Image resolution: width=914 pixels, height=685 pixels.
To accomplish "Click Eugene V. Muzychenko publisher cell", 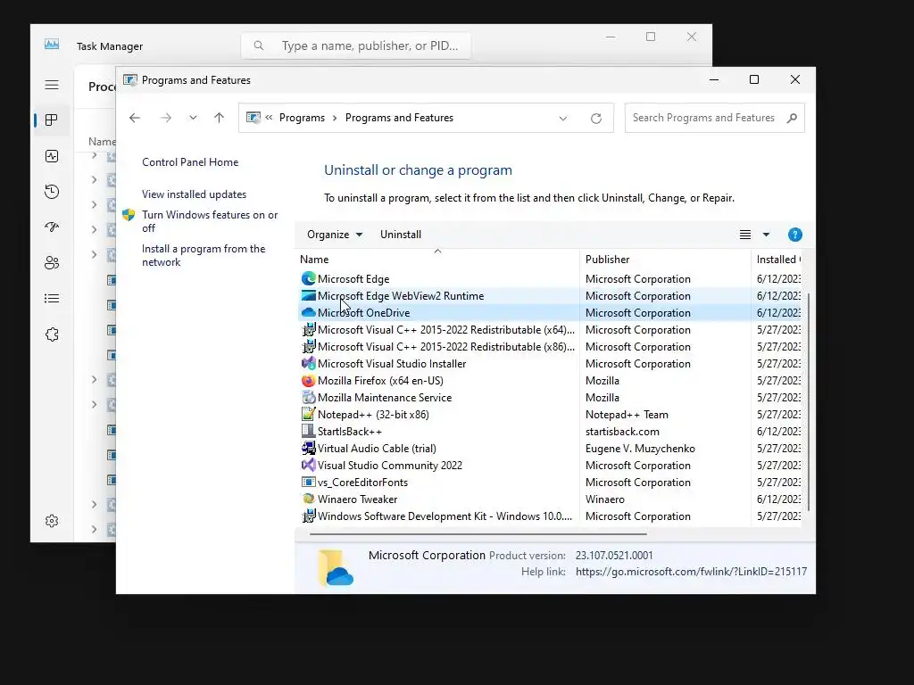I will coord(640,449).
